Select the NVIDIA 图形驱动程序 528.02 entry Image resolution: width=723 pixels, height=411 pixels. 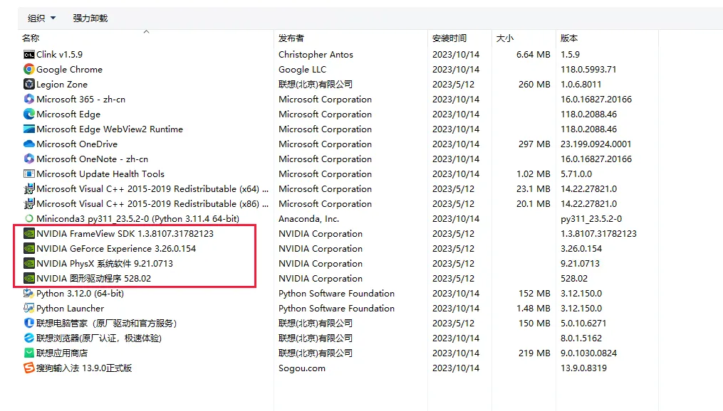93,278
